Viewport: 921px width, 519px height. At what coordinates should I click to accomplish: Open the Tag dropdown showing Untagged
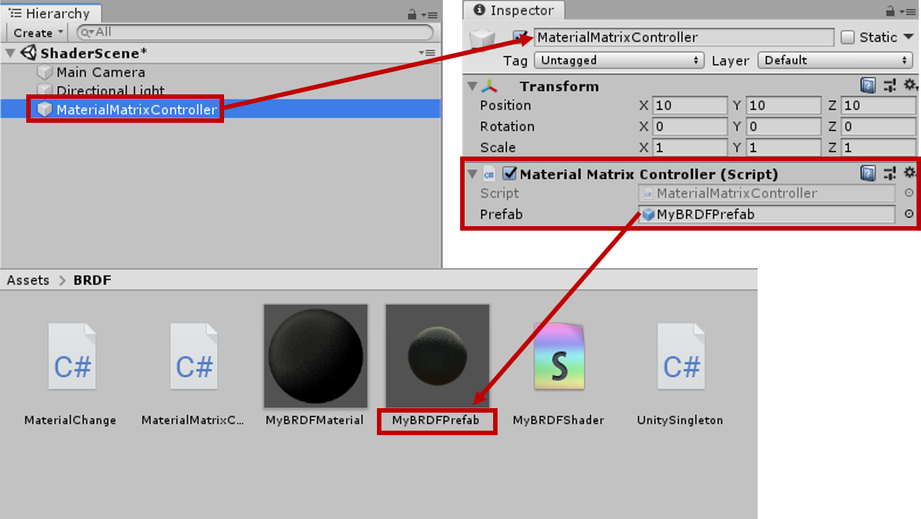pyautogui.click(x=619, y=61)
